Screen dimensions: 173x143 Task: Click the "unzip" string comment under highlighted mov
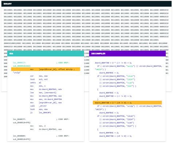[17, 73]
